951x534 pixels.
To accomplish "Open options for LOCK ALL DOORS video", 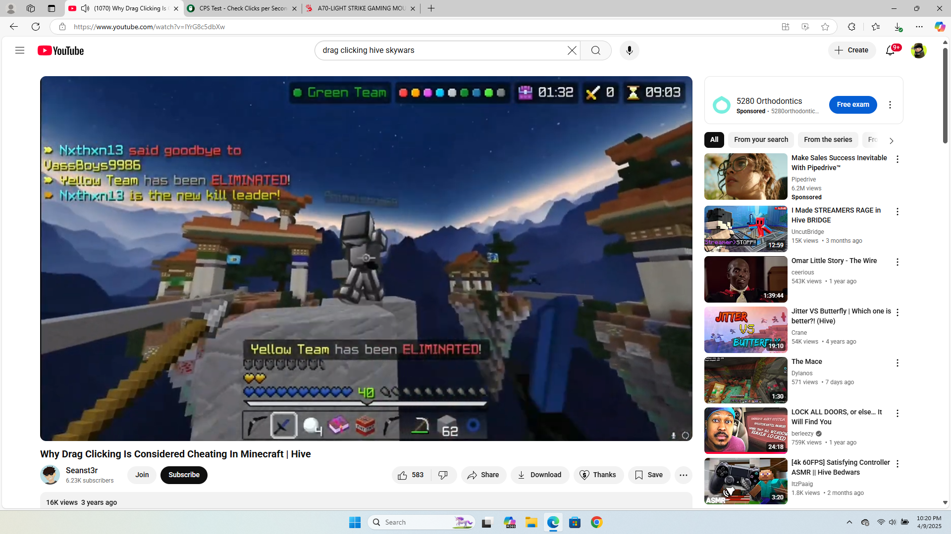I will point(898,413).
